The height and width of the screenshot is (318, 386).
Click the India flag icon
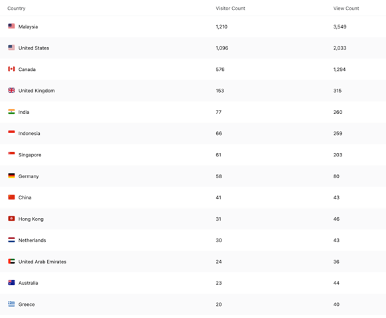[x=11, y=112]
